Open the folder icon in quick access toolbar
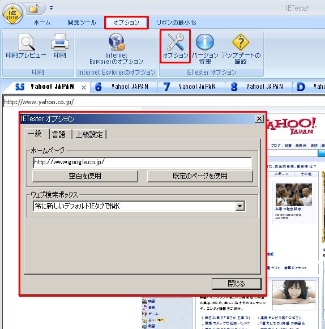 [34, 8]
